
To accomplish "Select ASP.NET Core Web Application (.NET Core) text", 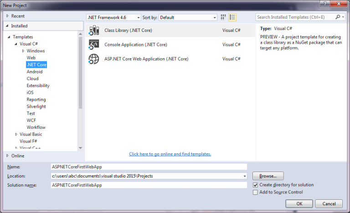I will click(x=146, y=59).
